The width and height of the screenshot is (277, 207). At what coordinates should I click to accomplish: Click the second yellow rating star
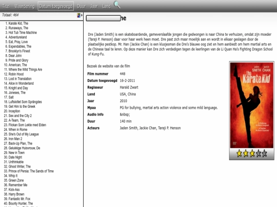246,153
